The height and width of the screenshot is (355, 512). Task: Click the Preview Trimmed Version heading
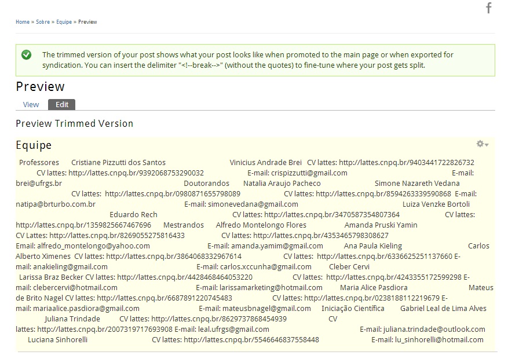tap(74, 123)
